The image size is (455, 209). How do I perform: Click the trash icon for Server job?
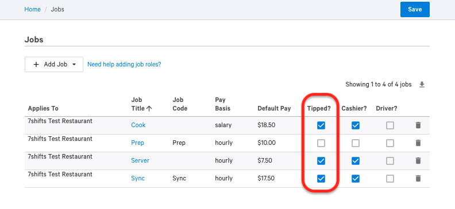click(x=418, y=161)
